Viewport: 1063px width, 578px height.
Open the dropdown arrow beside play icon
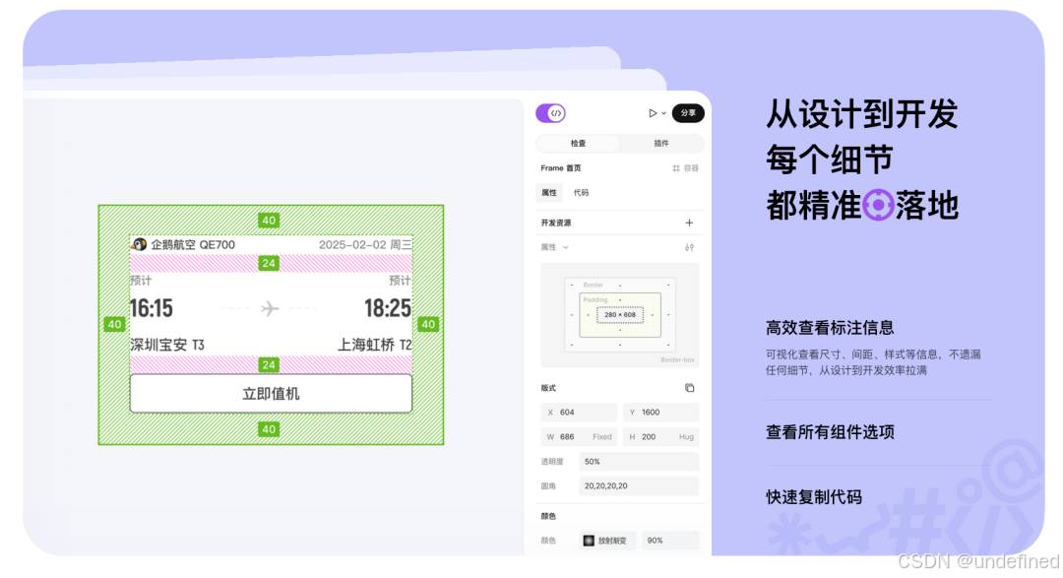pyautogui.click(x=663, y=114)
